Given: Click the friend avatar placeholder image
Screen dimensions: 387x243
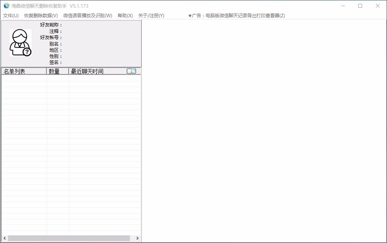Looking at the screenshot, I should (x=20, y=43).
